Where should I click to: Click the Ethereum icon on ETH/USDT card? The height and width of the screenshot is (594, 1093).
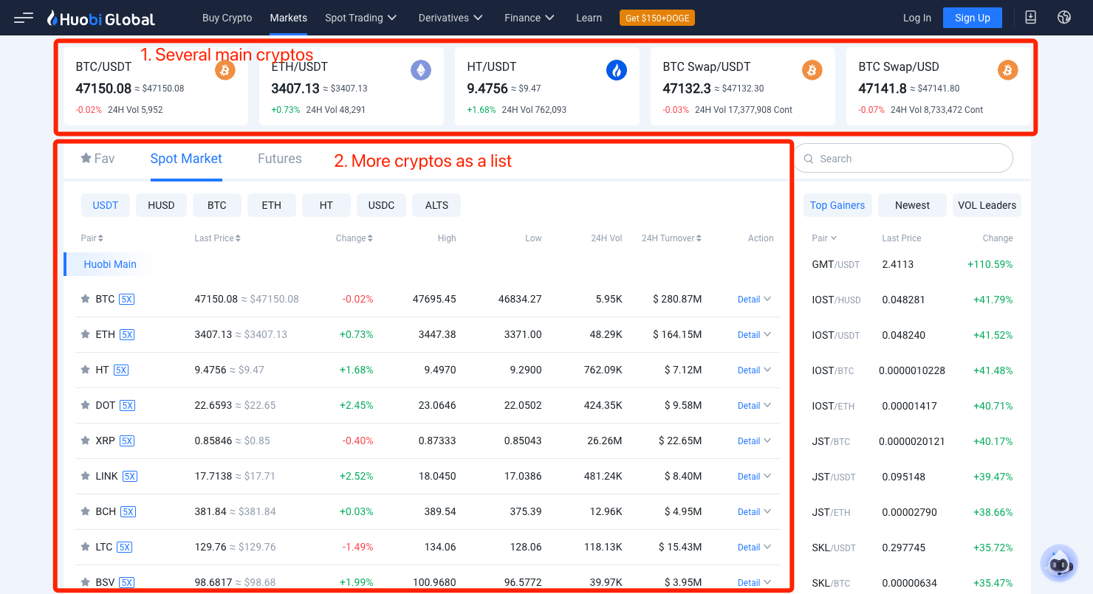coord(420,70)
